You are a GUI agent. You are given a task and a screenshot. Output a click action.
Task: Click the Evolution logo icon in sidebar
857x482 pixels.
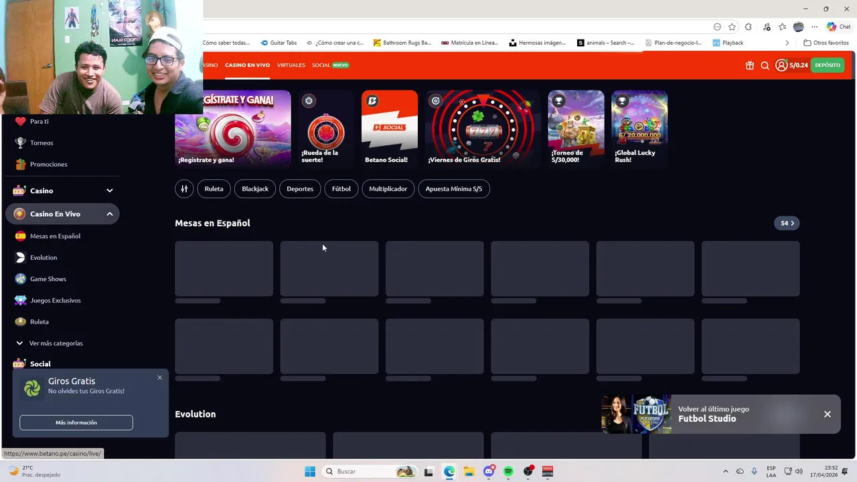coord(20,257)
